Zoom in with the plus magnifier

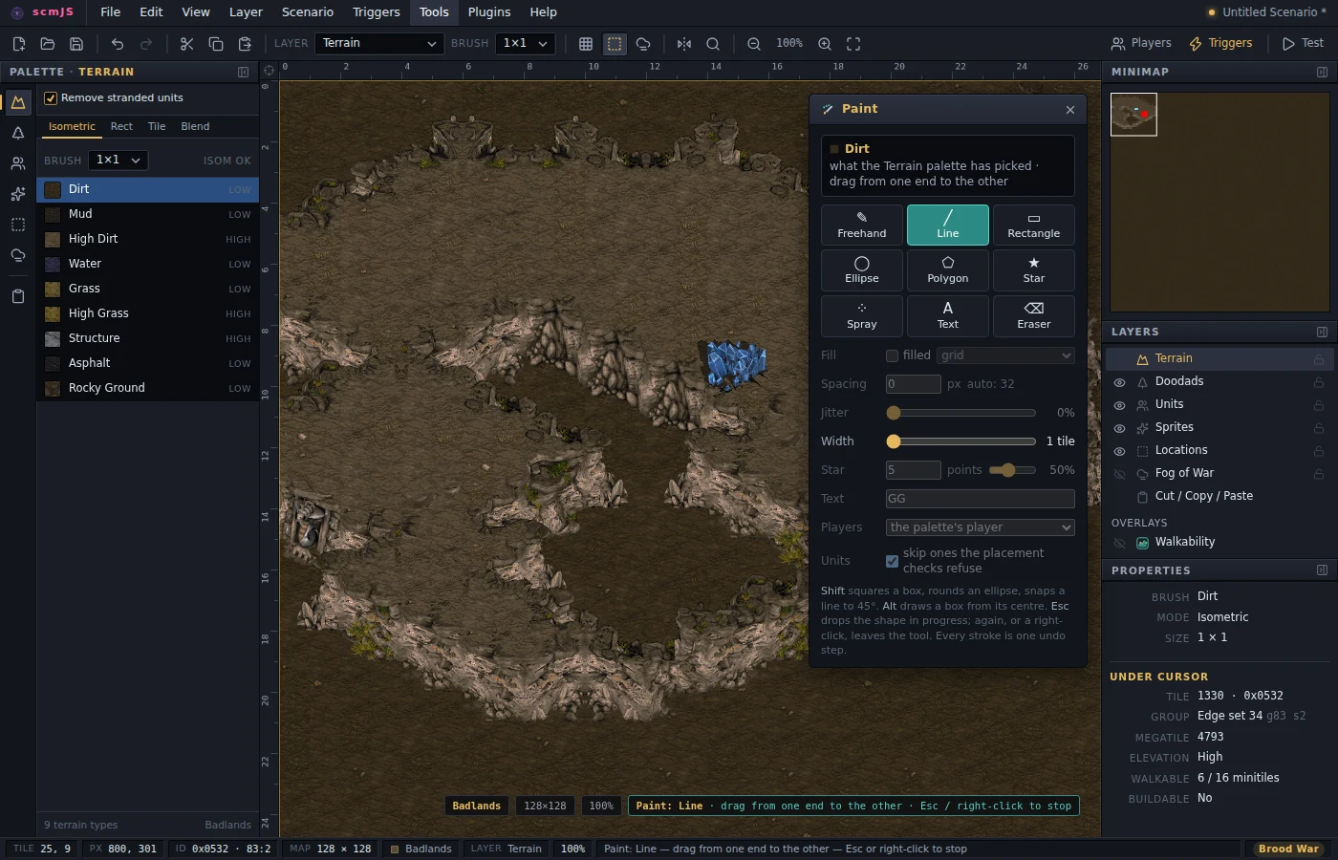825,44
